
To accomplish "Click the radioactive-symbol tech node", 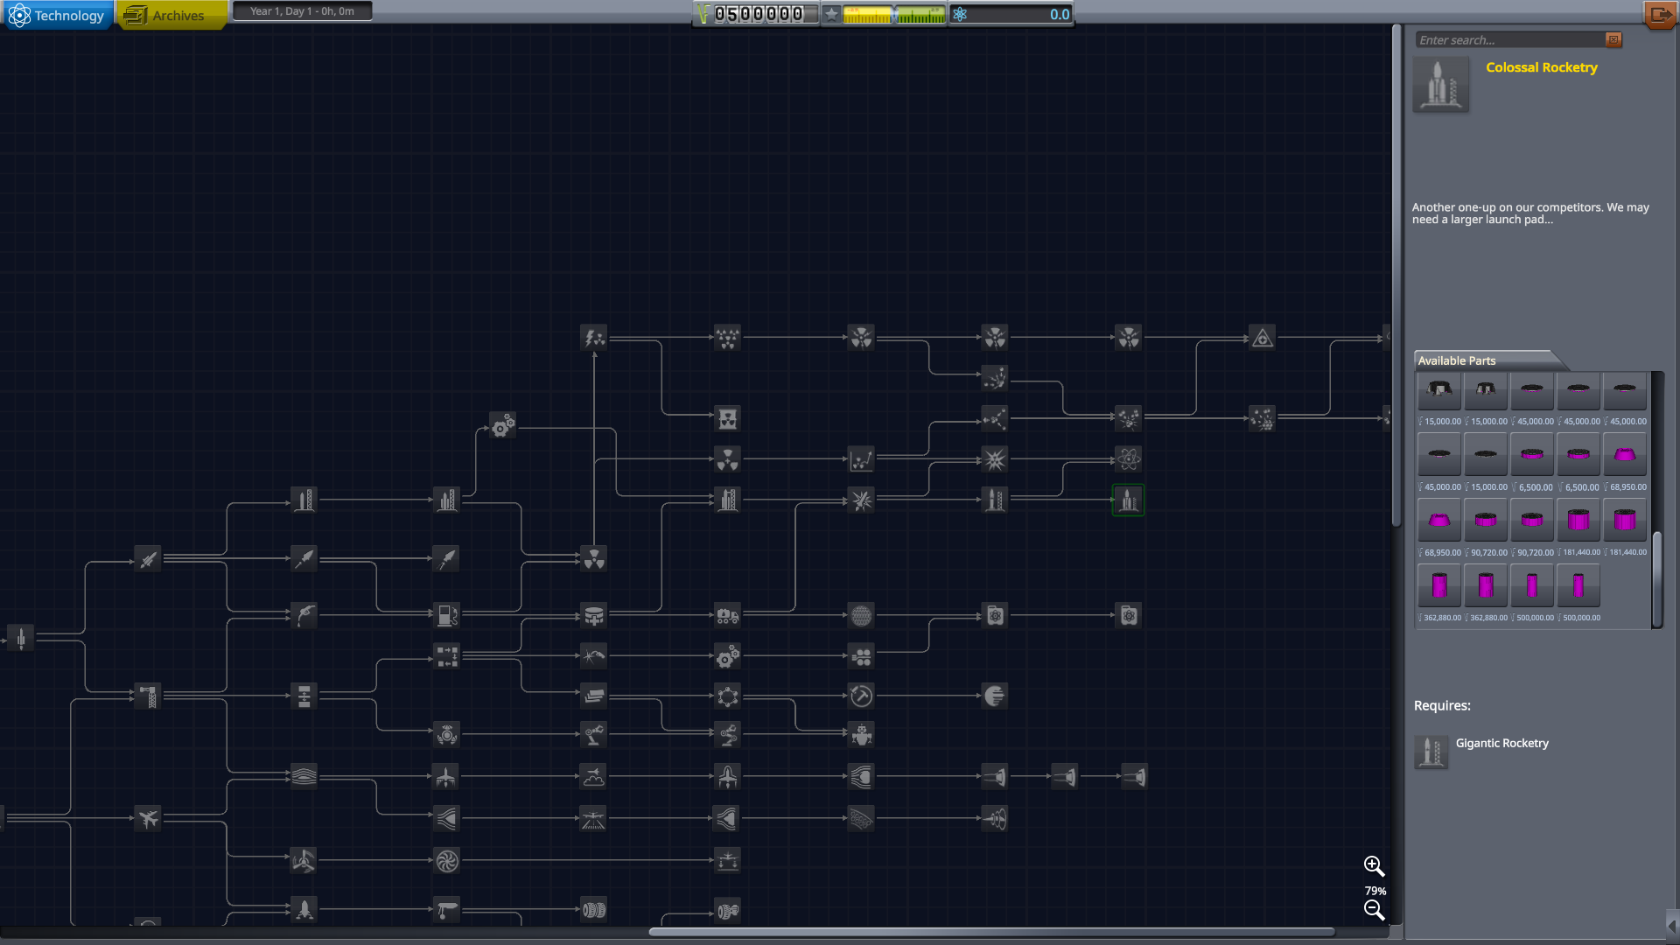I will [593, 561].
